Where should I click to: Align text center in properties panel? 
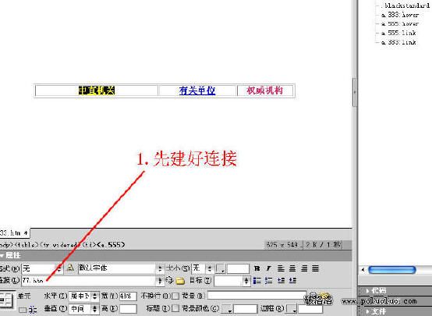tap(292, 268)
